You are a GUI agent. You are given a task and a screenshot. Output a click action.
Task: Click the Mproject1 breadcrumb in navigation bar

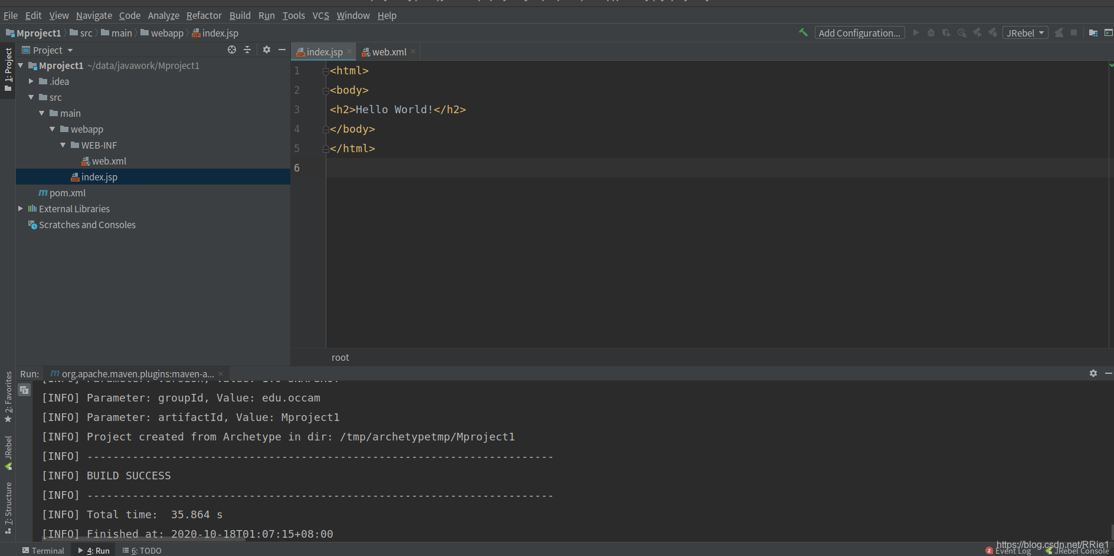[33, 33]
